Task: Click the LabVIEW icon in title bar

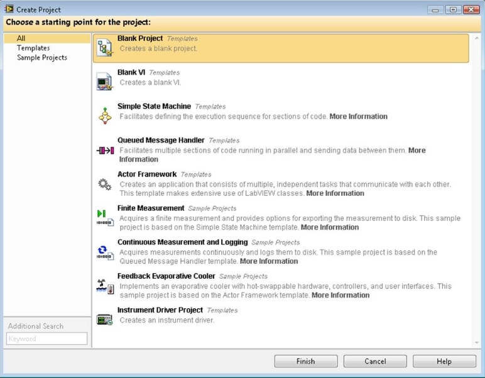Action: (9, 9)
